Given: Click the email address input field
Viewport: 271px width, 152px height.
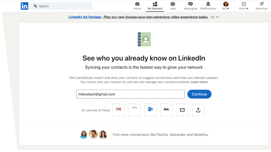Looking at the screenshot, I should pos(130,94).
